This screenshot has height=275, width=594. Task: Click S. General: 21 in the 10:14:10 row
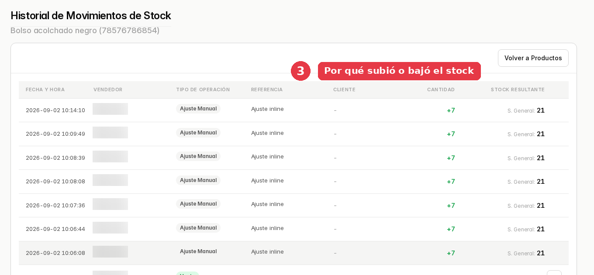pos(526,110)
